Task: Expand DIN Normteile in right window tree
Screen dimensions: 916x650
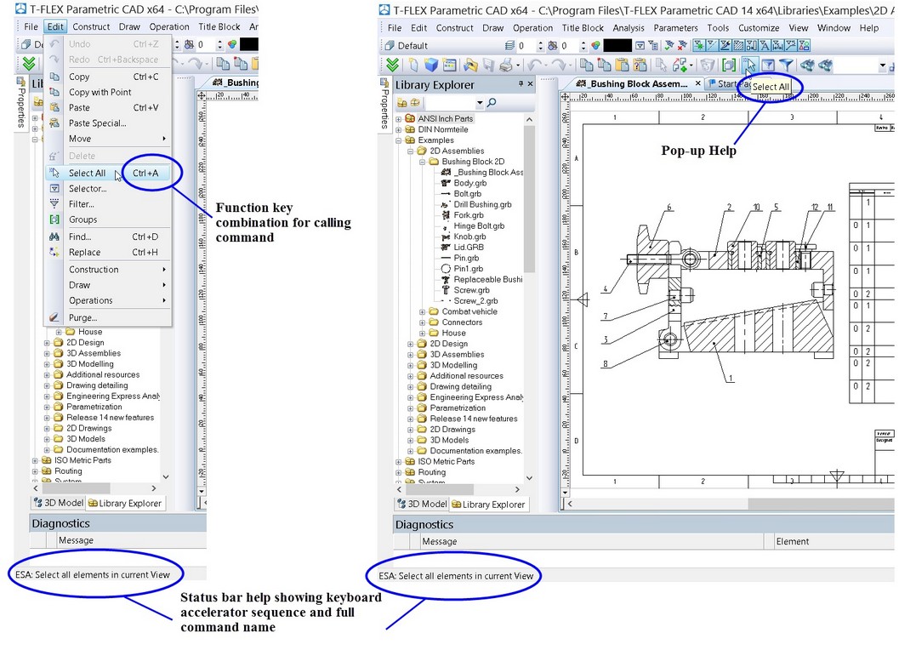Action: click(399, 130)
